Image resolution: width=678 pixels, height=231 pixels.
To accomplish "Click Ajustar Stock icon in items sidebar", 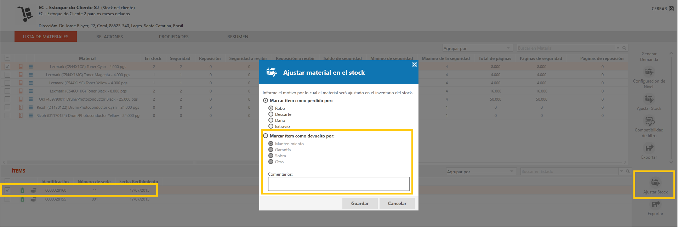I will point(655,182).
